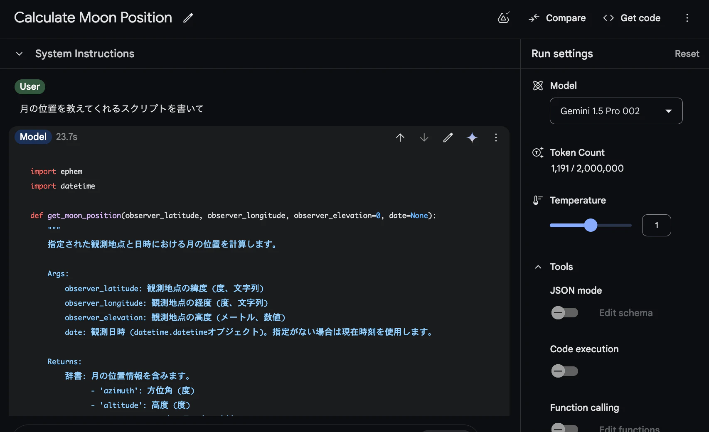Click the Temperature thermometer icon
The width and height of the screenshot is (709, 432).
[538, 200]
